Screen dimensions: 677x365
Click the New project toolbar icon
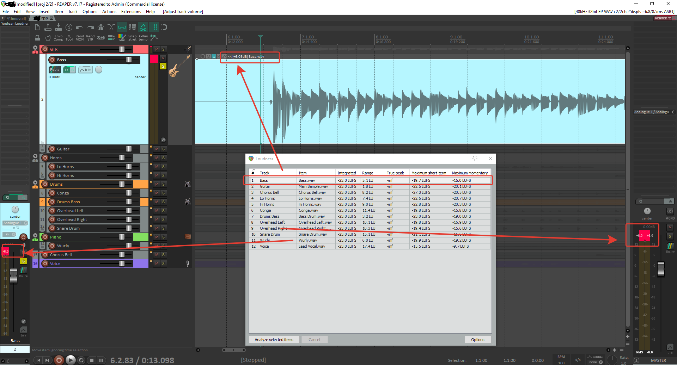37,27
